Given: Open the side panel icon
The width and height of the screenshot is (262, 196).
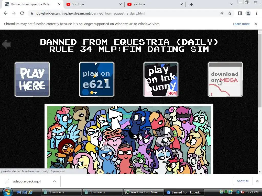Looking at the screenshot, I should tap(240, 13).
